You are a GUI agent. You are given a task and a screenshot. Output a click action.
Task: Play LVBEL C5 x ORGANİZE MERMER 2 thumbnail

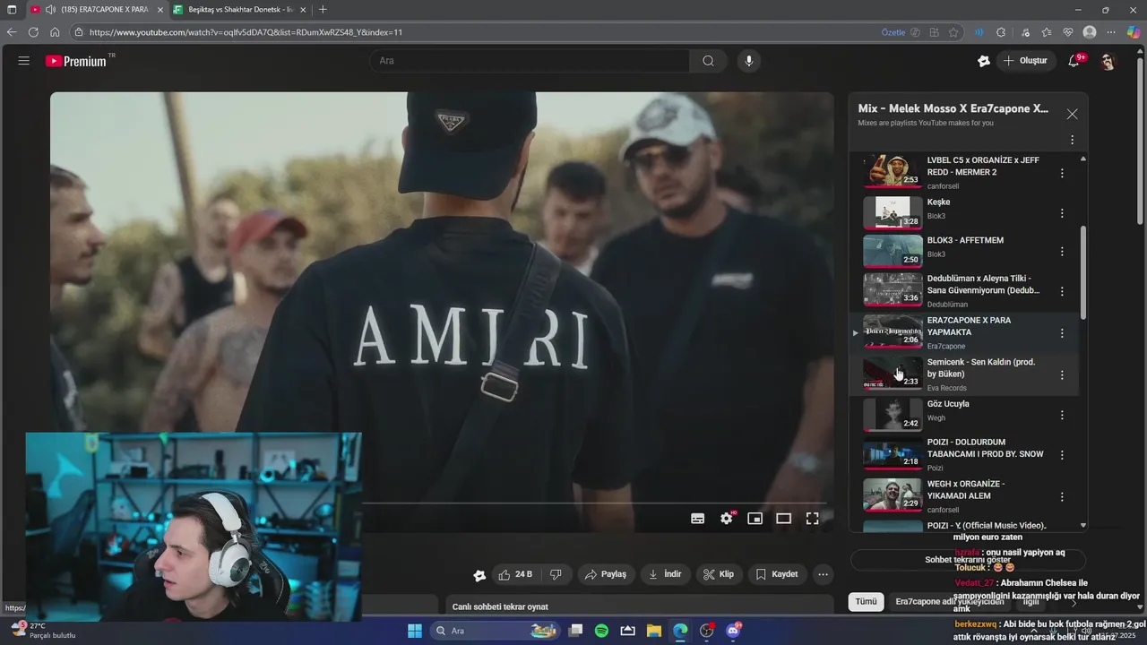click(893, 170)
